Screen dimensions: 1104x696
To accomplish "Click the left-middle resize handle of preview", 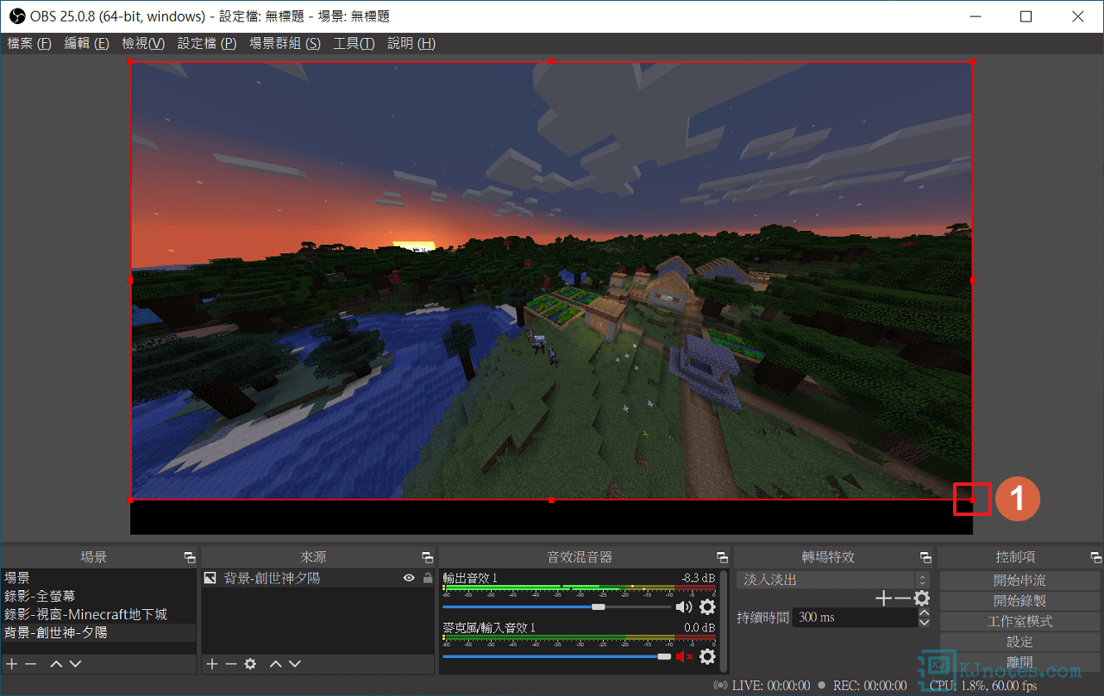I will click(131, 281).
